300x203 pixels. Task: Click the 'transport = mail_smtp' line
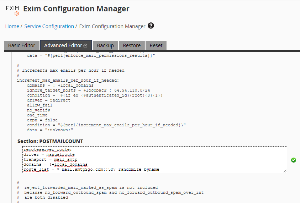coord(50,159)
